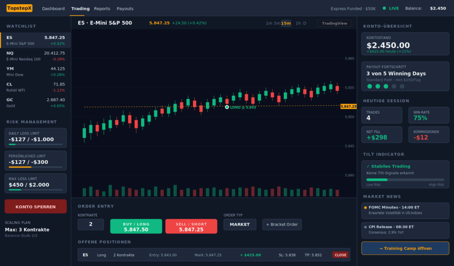
Task: Click SL: 5.838 value
Action: coord(287,255)
